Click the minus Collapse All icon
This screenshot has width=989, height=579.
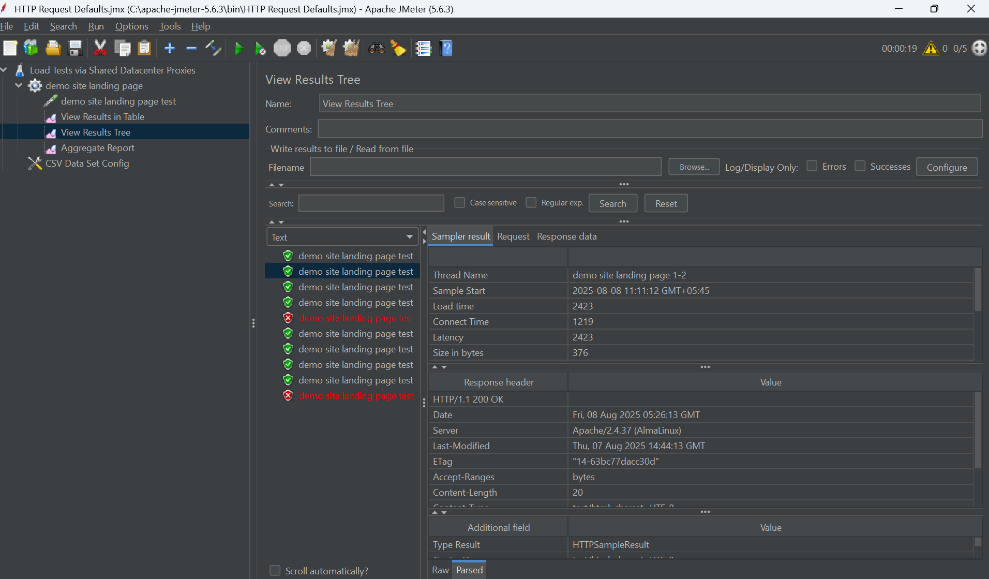191,48
